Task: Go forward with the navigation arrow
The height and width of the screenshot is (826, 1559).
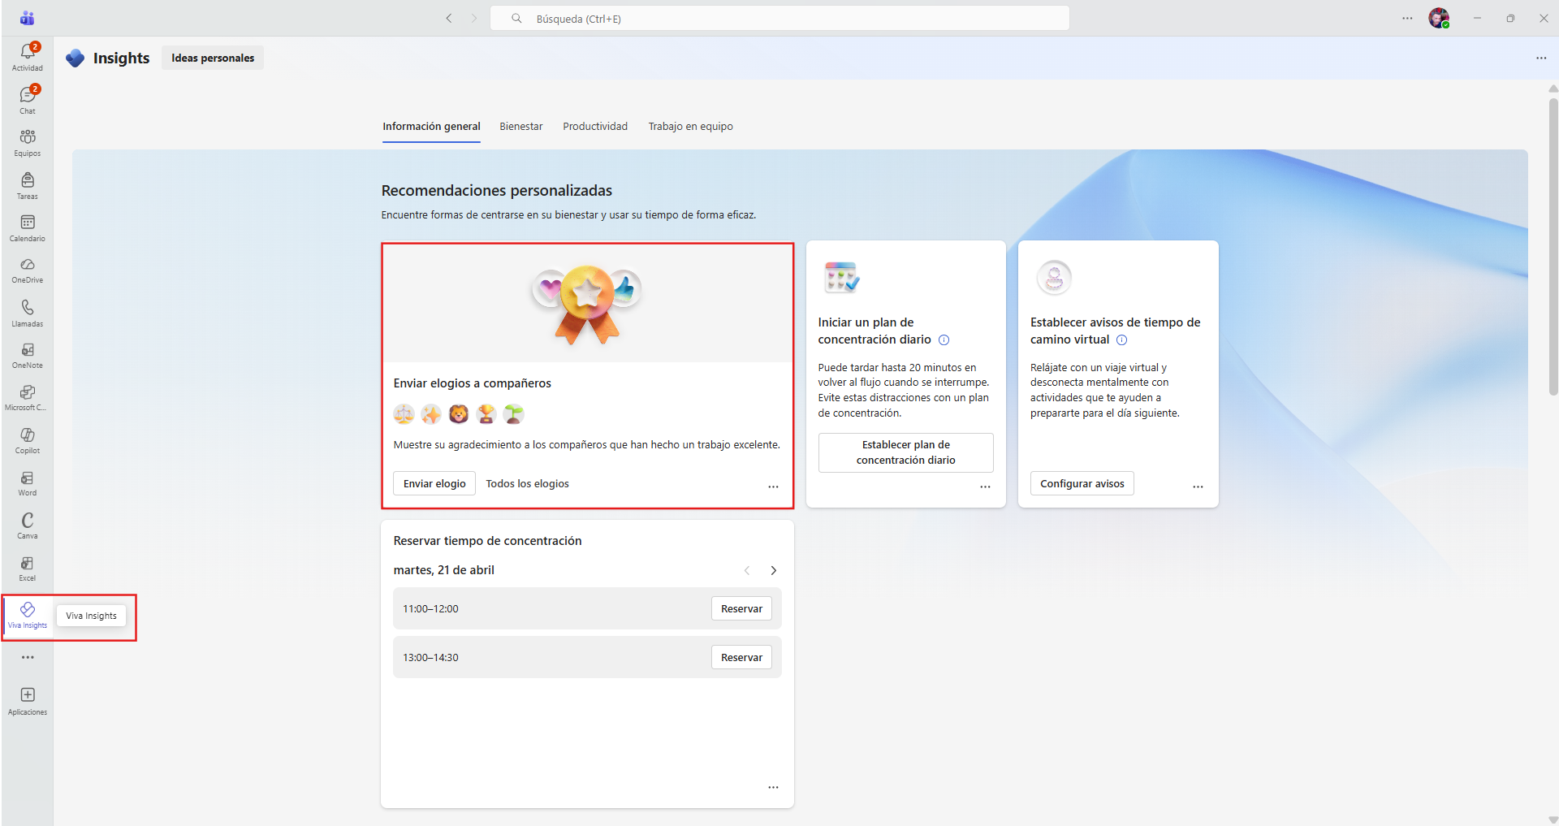Action: pyautogui.click(x=474, y=18)
